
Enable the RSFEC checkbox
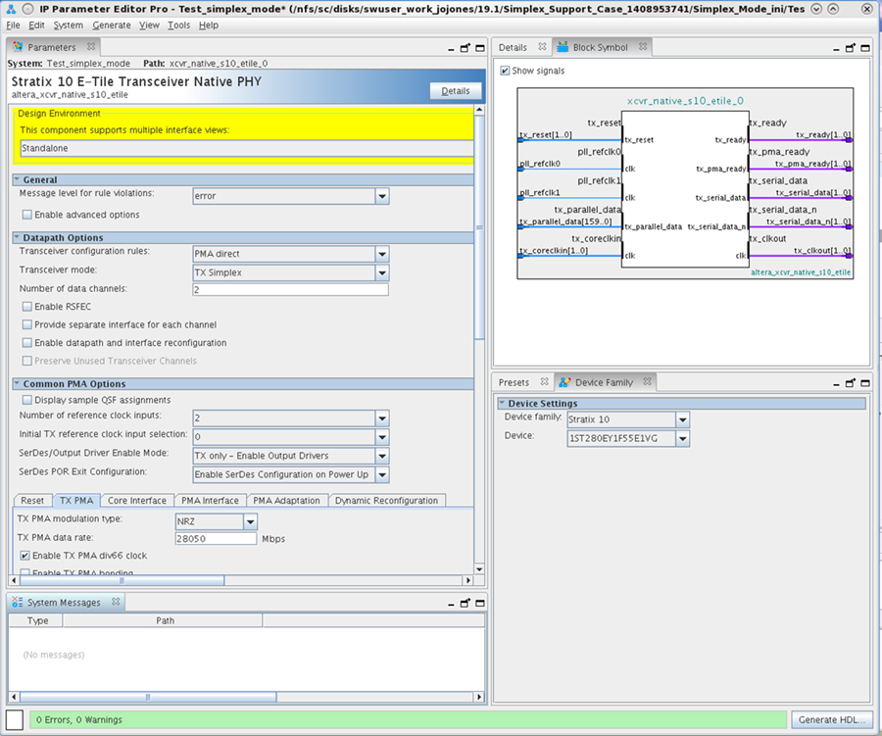(26, 307)
